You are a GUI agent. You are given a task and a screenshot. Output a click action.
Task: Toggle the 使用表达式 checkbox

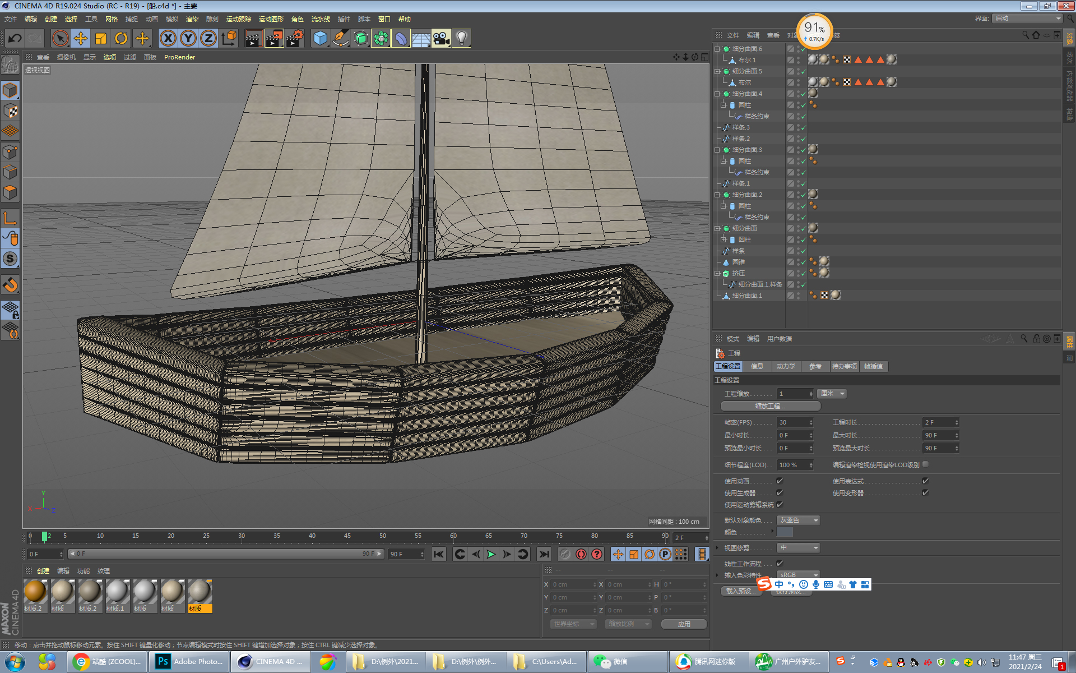(x=925, y=481)
